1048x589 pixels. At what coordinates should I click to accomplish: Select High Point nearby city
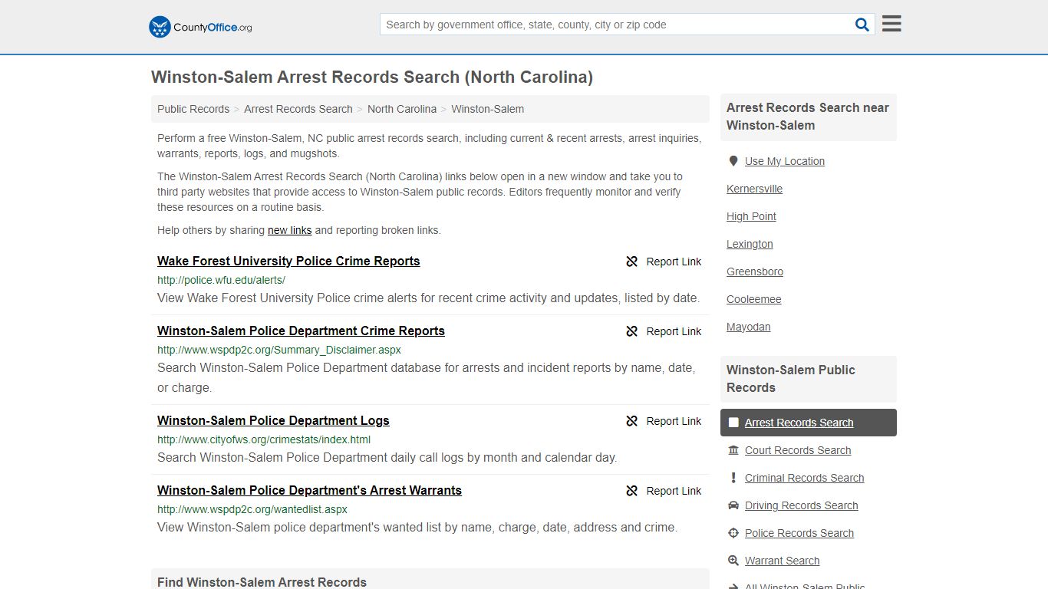click(751, 216)
